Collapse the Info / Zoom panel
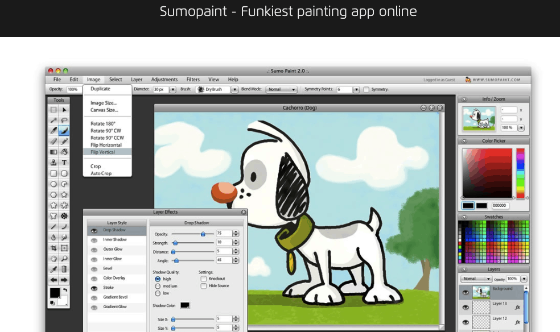Image resolution: width=560 pixels, height=332 pixels. (464, 99)
